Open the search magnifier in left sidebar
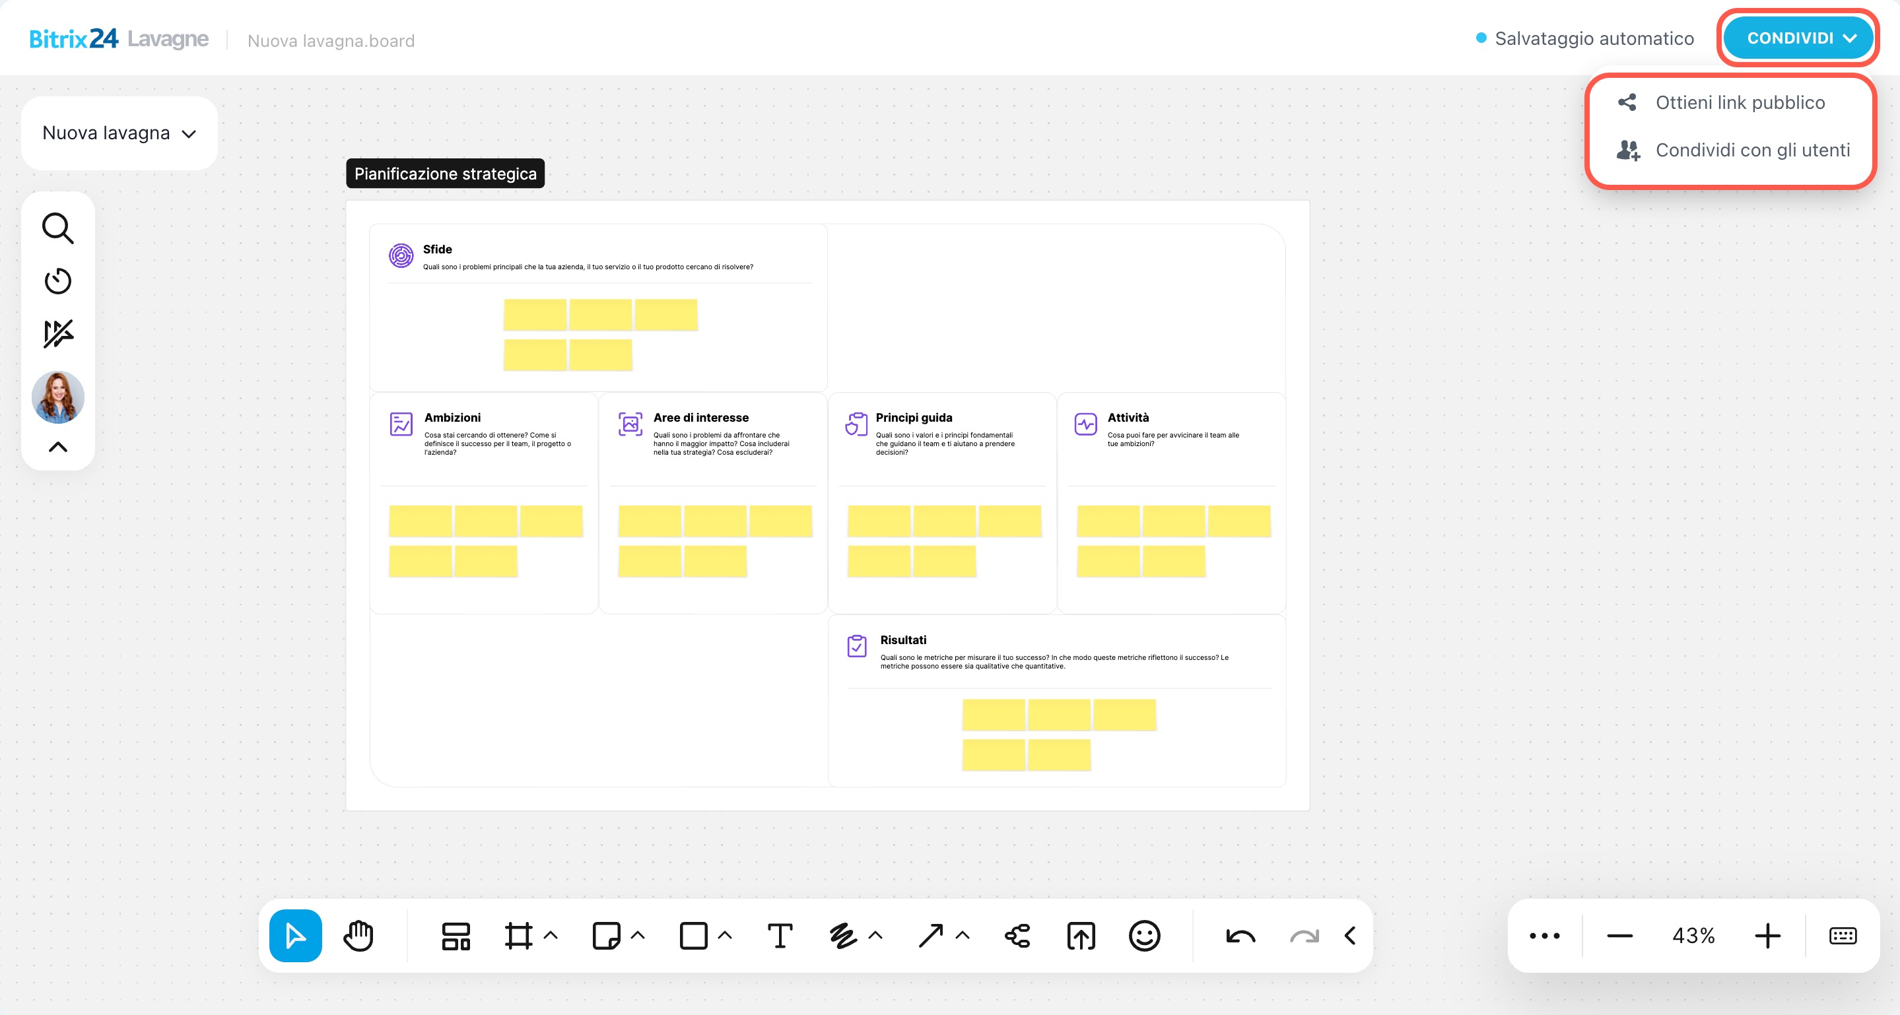 [57, 228]
